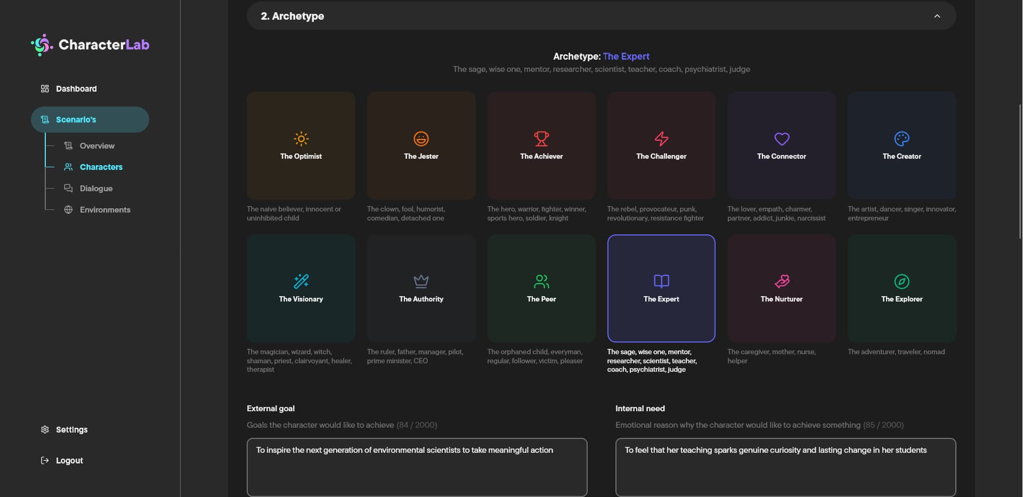Click 'The caregiver, mother, nurse' Nurturer description
The image size is (1023, 497).
click(x=772, y=356)
